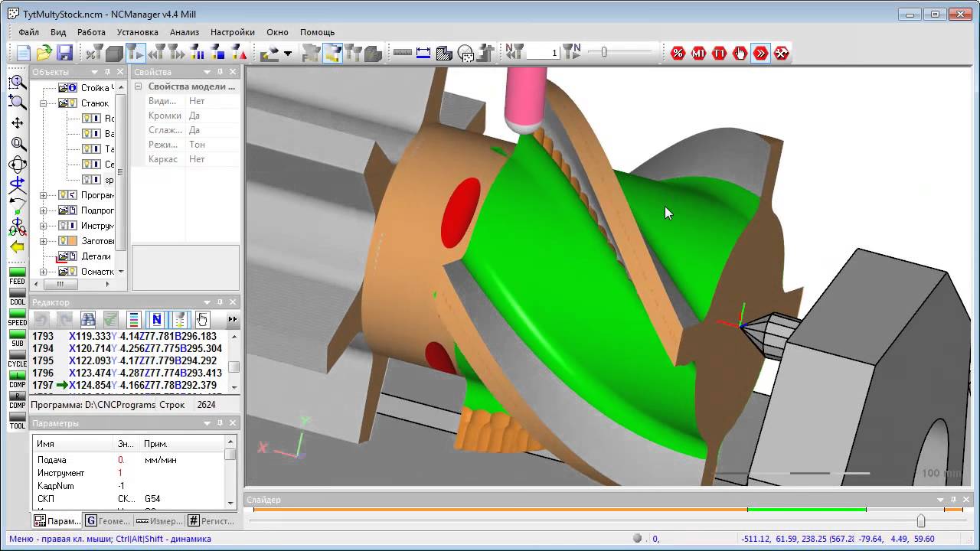Switch to the Геометрия tab
Viewport: 980px width, 551px height.
click(x=107, y=520)
